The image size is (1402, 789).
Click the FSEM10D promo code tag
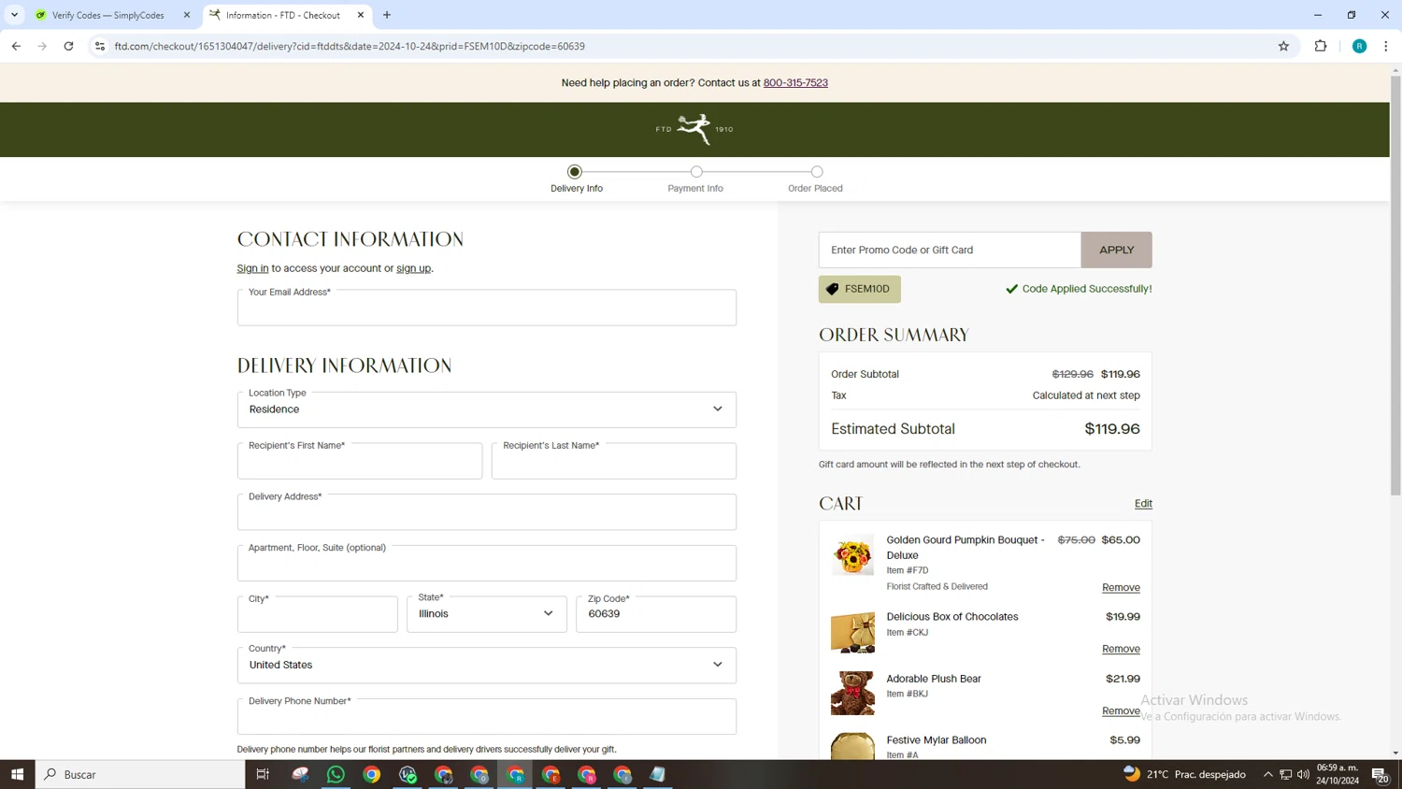(859, 289)
